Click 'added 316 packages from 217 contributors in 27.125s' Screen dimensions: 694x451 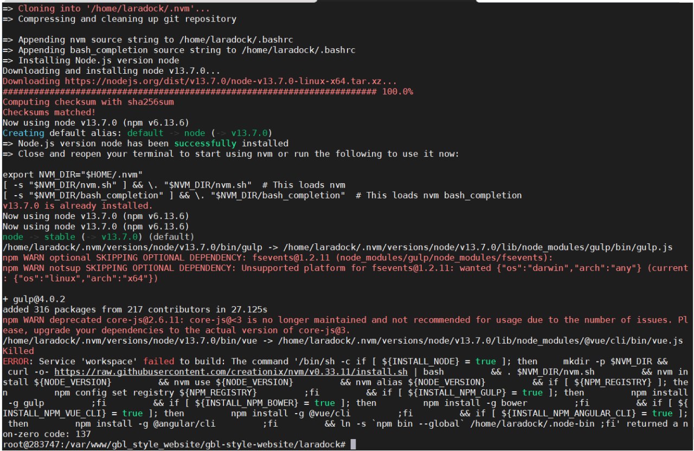[135, 310]
